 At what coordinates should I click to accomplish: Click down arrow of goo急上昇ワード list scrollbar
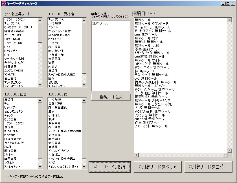click(x=40, y=85)
